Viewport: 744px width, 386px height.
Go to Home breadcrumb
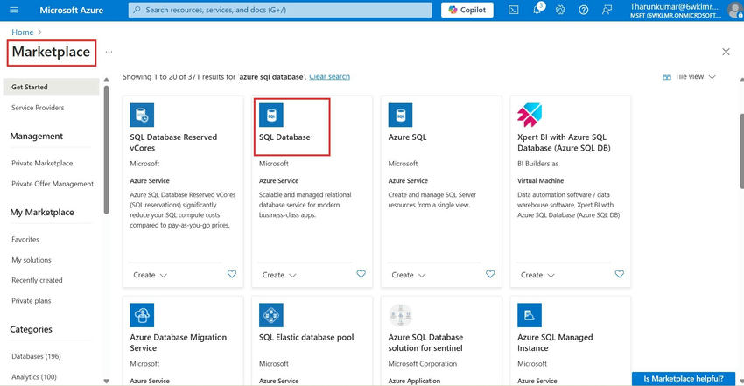coord(22,32)
